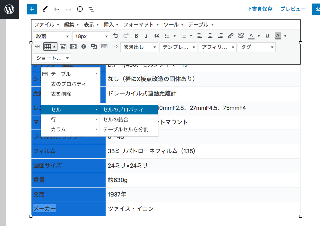
Task: Insert a numbered list
Action: pyautogui.click(x=184, y=36)
